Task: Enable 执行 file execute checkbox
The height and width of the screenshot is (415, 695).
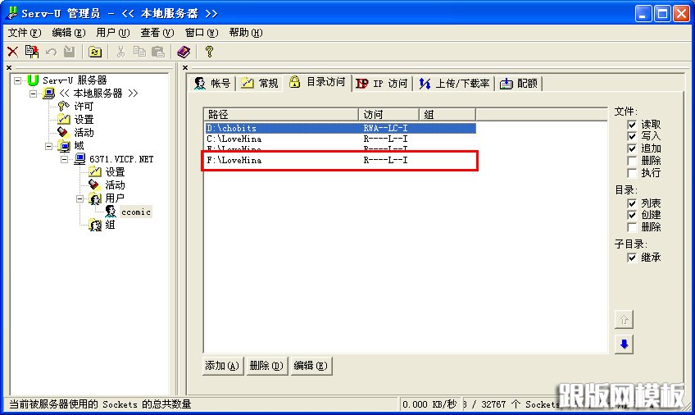Action: point(632,172)
